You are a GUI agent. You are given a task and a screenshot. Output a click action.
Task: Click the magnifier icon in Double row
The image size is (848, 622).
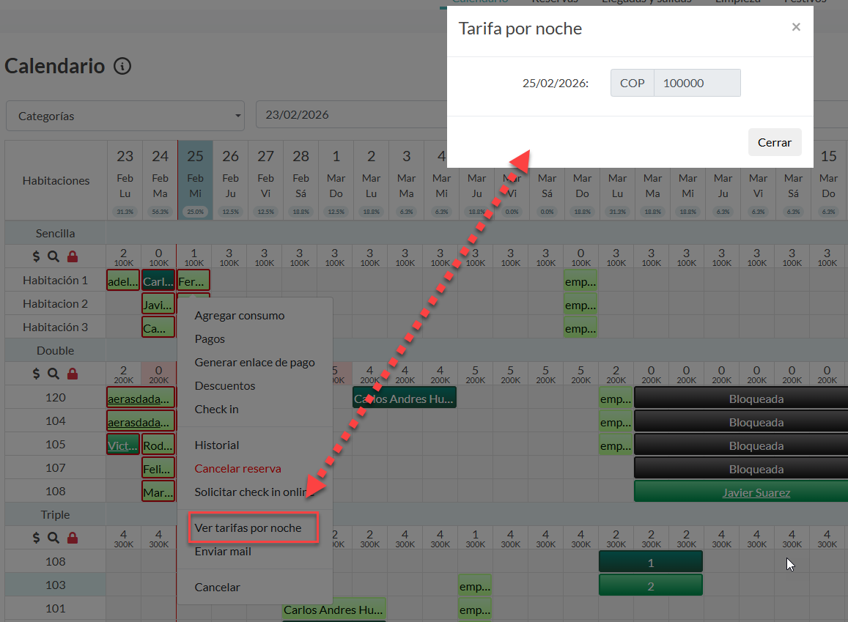point(54,374)
